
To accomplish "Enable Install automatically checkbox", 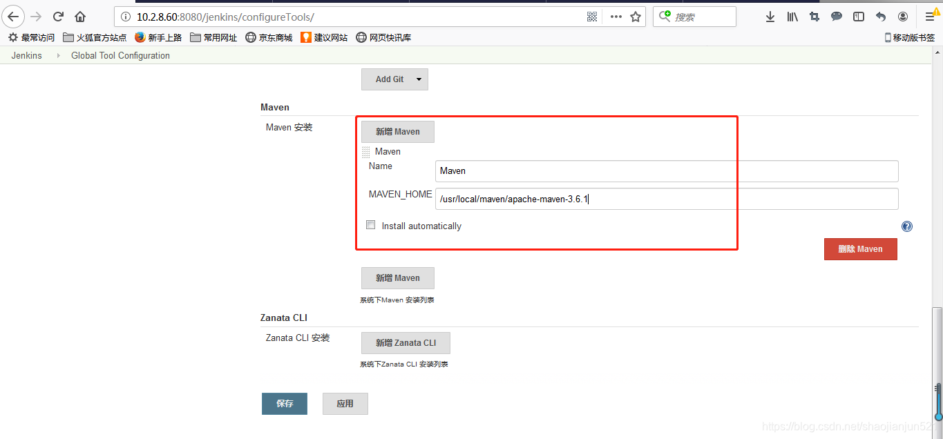I will pyautogui.click(x=371, y=225).
